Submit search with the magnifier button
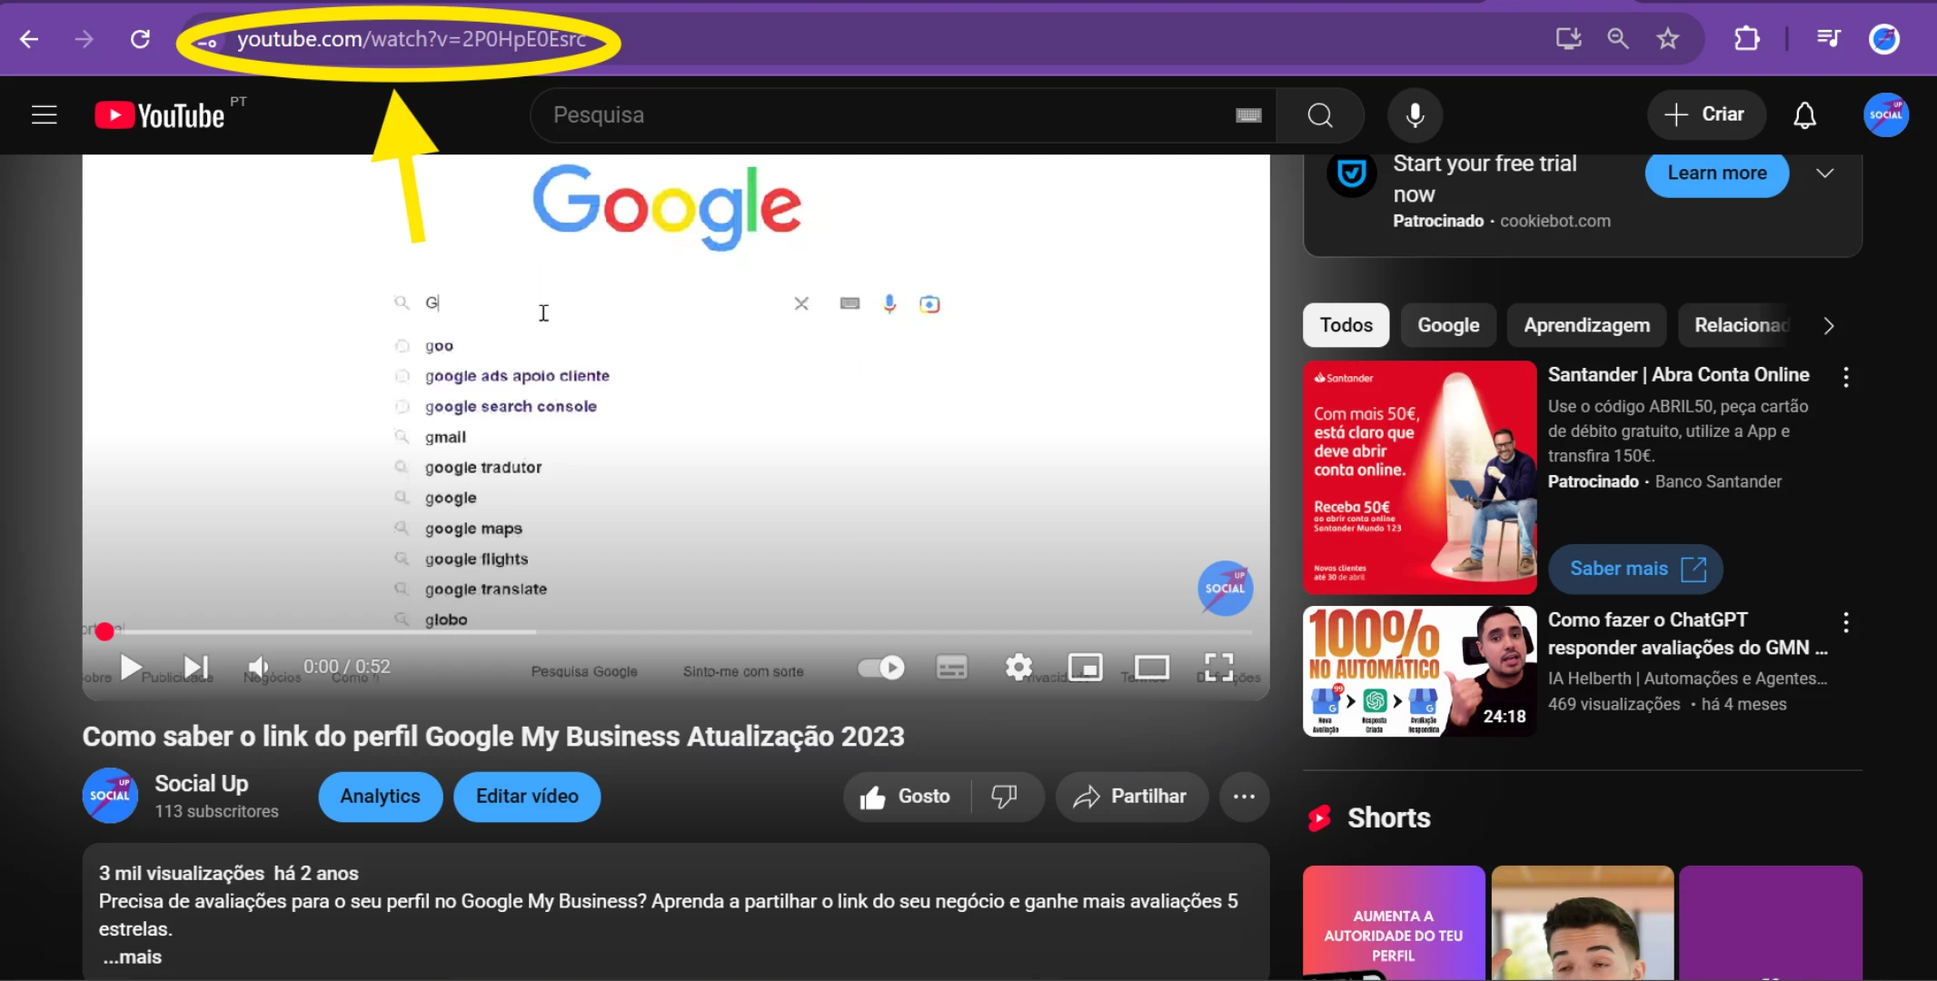The image size is (1937, 981). [x=1320, y=115]
